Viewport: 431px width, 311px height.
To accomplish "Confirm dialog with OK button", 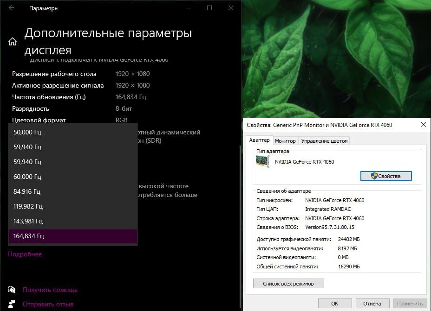I will point(334,304).
